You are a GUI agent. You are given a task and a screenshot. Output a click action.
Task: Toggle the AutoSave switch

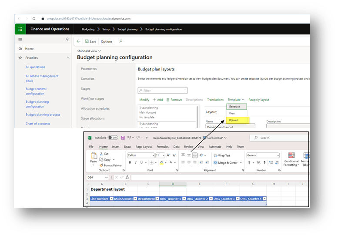pyautogui.click(x=113, y=138)
